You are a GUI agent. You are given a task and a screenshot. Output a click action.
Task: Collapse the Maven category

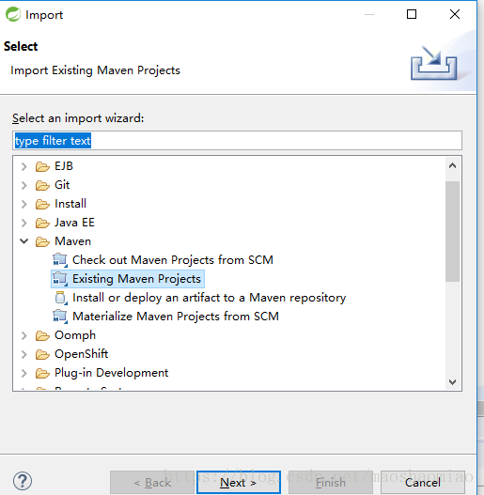click(24, 241)
